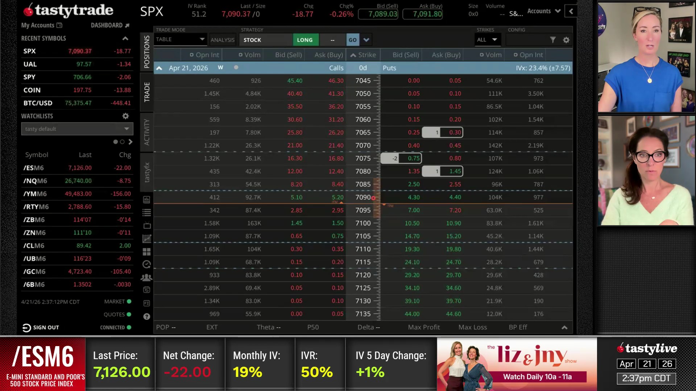This screenshot has height=391, width=696.
Task: Collapse the Apr 21, 2026 expiration row
Action: 159,68
